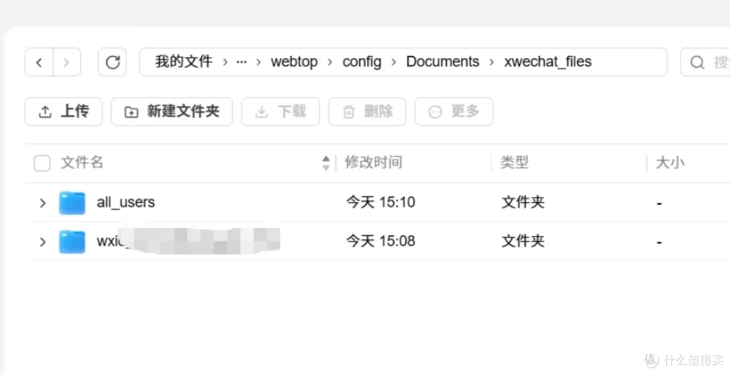Click the 下载 download button
The image size is (730, 375).
(x=281, y=111)
